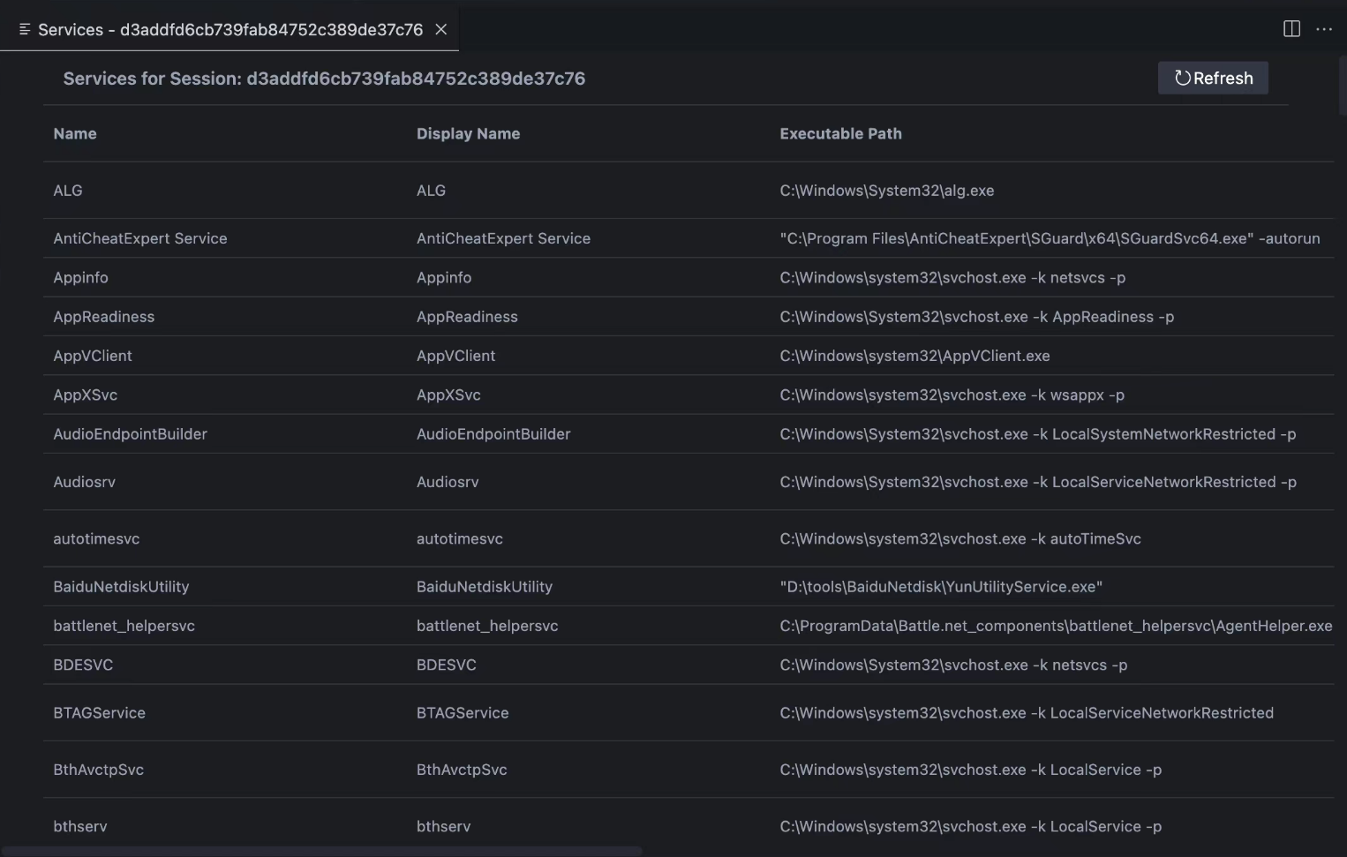Click the alg.exe executable path
The image size is (1347, 857).
pos(886,191)
